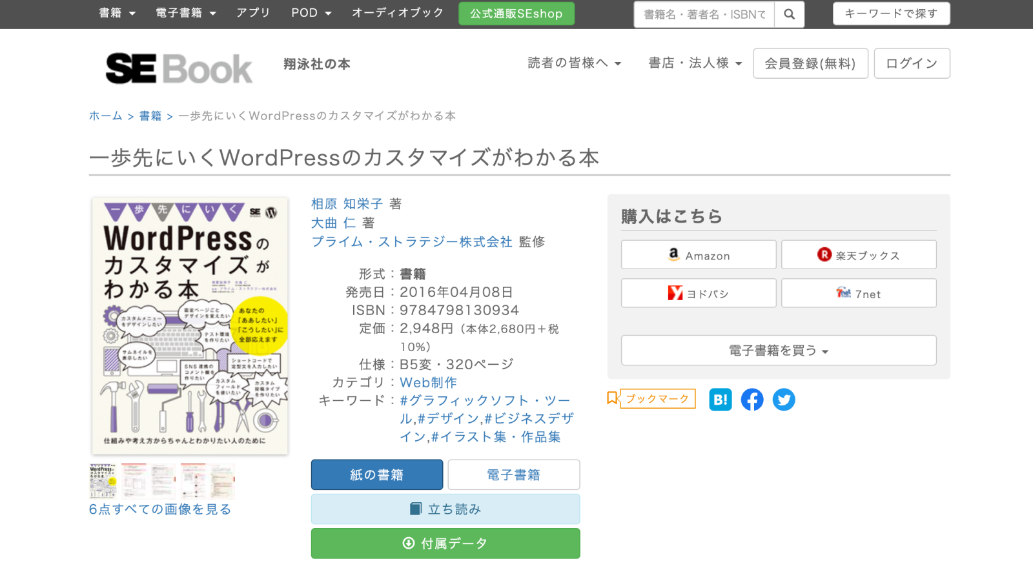The height and width of the screenshot is (581, 1033).
Task: Buy on 楽天ブックス button
Action: (859, 255)
